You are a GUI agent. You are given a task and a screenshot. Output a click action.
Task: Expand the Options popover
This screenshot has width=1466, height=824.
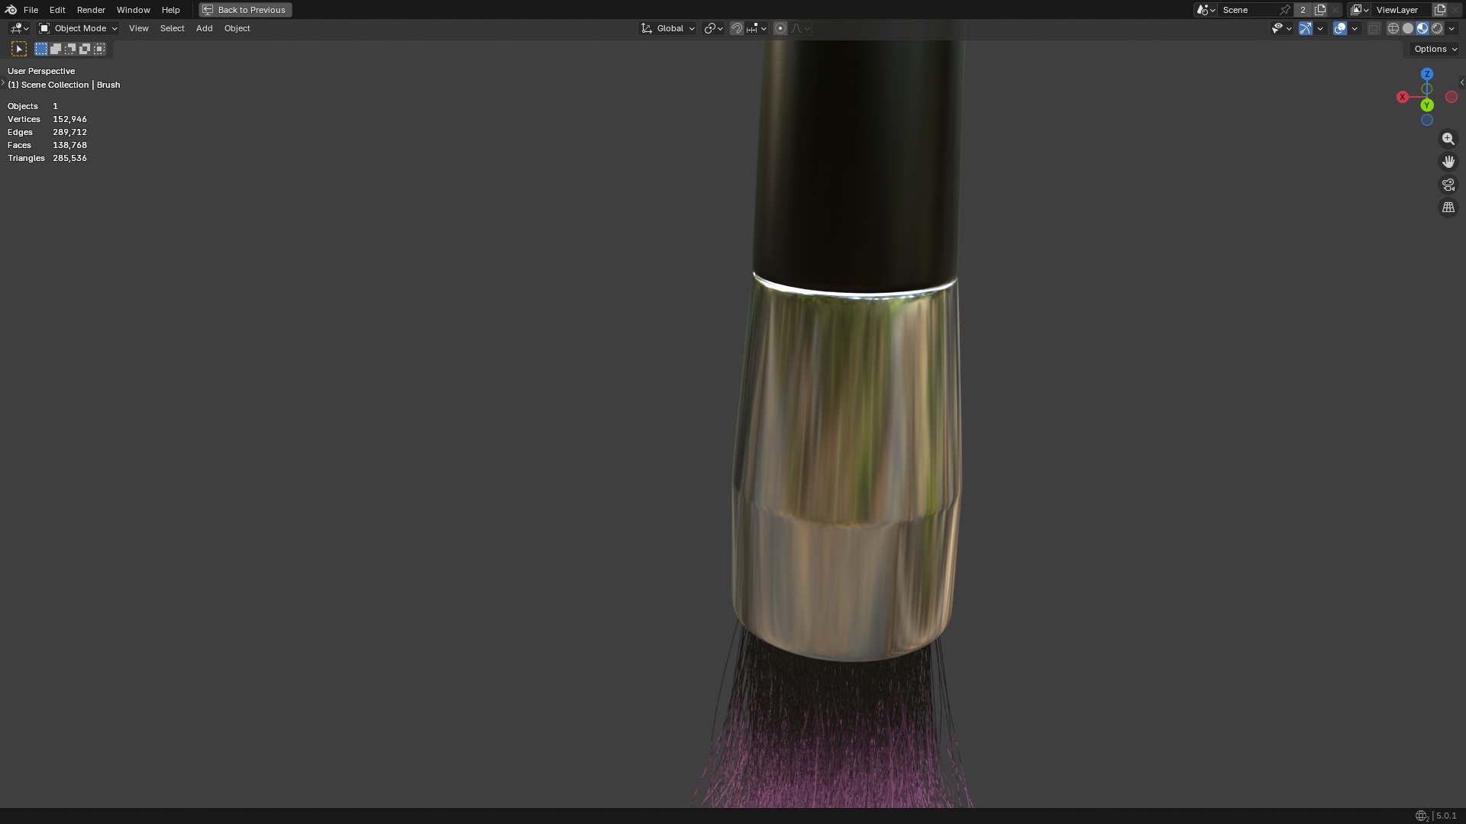tap(1435, 49)
